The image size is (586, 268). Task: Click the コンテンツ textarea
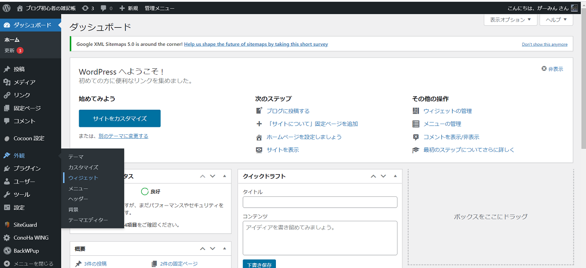pos(320,238)
